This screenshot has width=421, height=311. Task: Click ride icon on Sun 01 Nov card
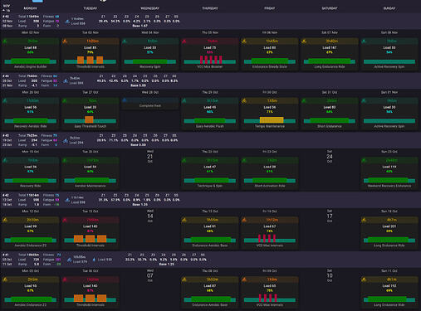(x=364, y=101)
